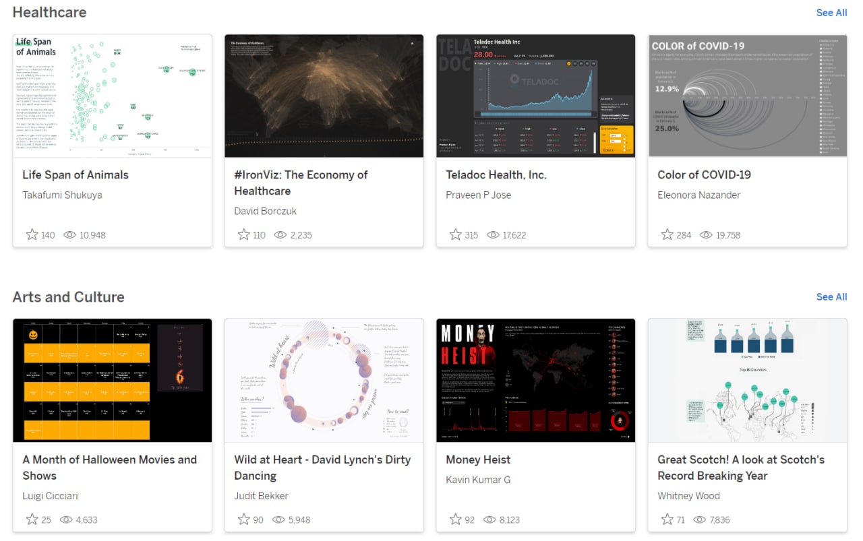Click view count 10,948
Image resolution: width=863 pixels, height=541 pixels.
click(92, 235)
